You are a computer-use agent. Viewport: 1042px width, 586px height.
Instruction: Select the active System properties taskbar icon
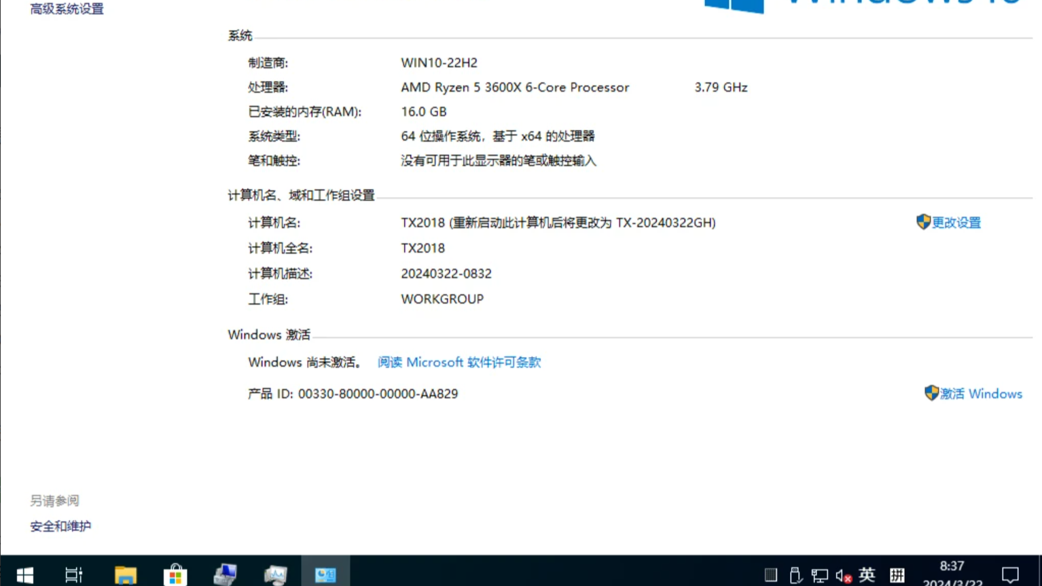(x=325, y=574)
